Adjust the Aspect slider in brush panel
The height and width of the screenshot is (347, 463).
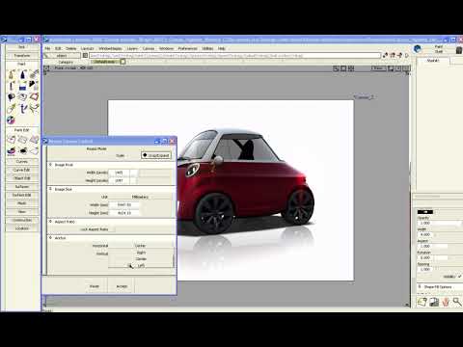click(x=448, y=246)
